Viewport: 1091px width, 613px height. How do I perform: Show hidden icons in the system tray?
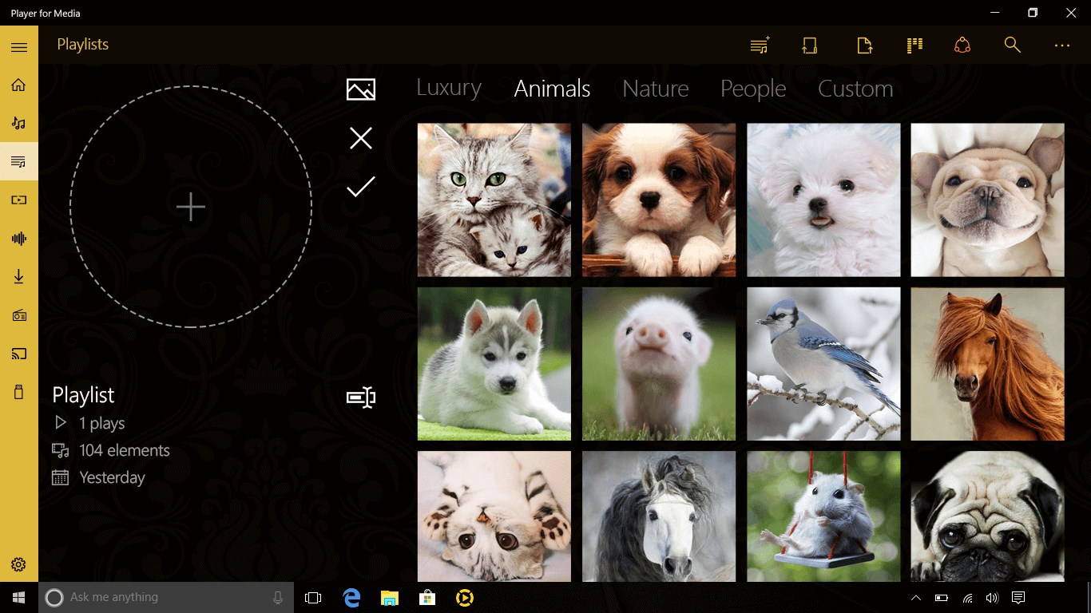point(916,596)
